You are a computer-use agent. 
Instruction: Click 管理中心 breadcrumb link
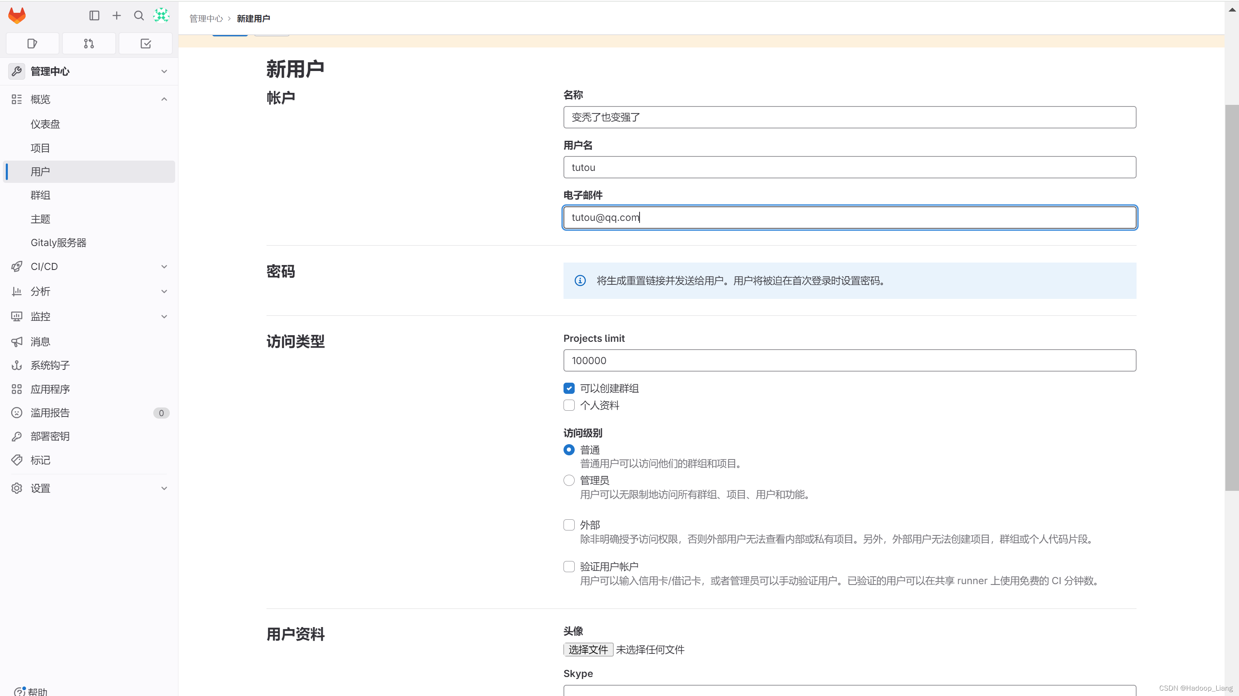click(x=206, y=18)
